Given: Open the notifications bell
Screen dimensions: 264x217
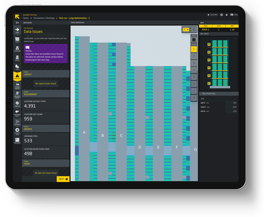Looking at the screenshot, I should pyautogui.click(x=227, y=15).
